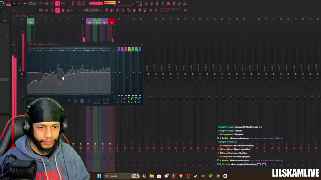The width and height of the screenshot is (321, 180).
Task: Click the stop button in the transport
Action: pyautogui.click(x=19, y=3)
